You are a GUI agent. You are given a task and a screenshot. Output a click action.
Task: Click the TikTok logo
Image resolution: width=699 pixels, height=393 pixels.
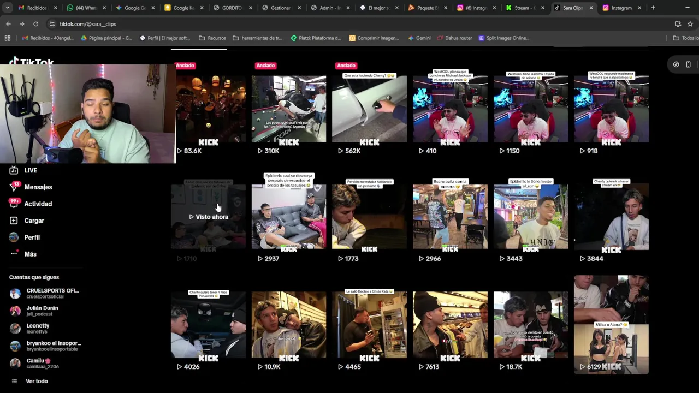(31, 61)
